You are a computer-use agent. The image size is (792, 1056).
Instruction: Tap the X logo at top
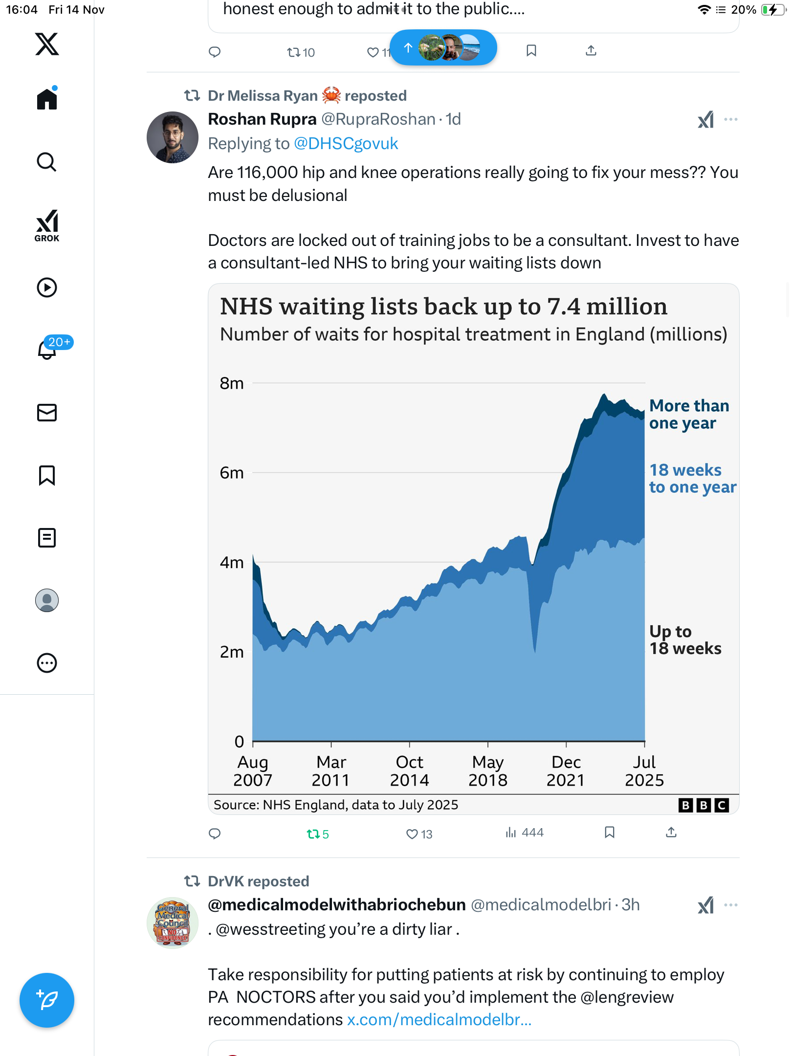[x=47, y=44]
